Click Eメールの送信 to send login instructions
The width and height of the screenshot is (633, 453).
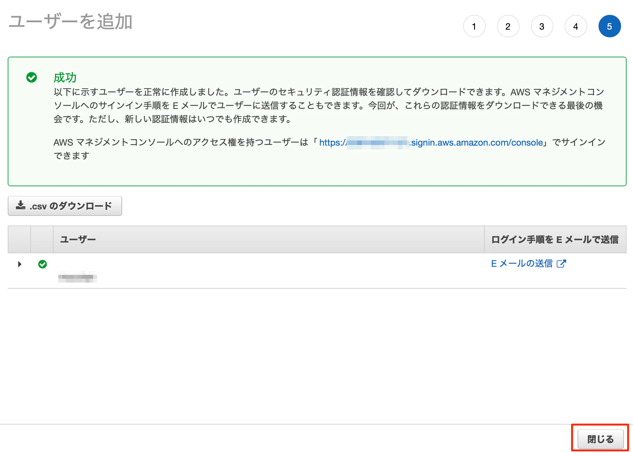pyautogui.click(x=522, y=264)
